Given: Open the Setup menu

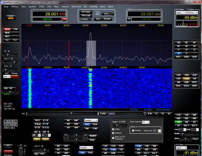Looking at the screenshot, I should (6, 7).
